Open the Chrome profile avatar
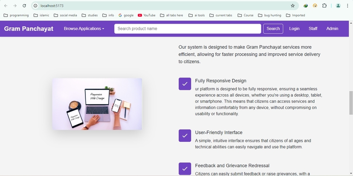This screenshot has height=176, width=353. [338, 6]
